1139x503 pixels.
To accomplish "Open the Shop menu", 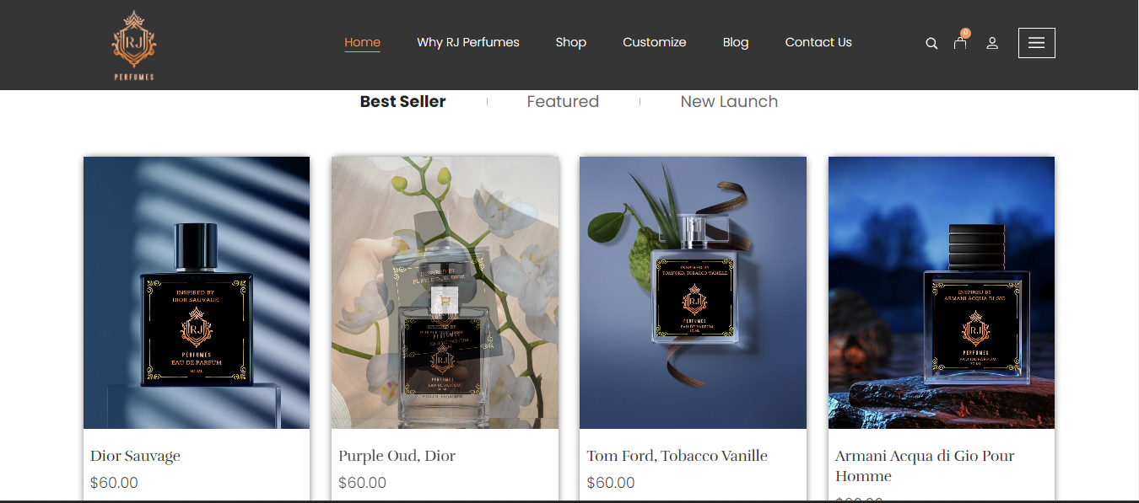I will pos(570,42).
